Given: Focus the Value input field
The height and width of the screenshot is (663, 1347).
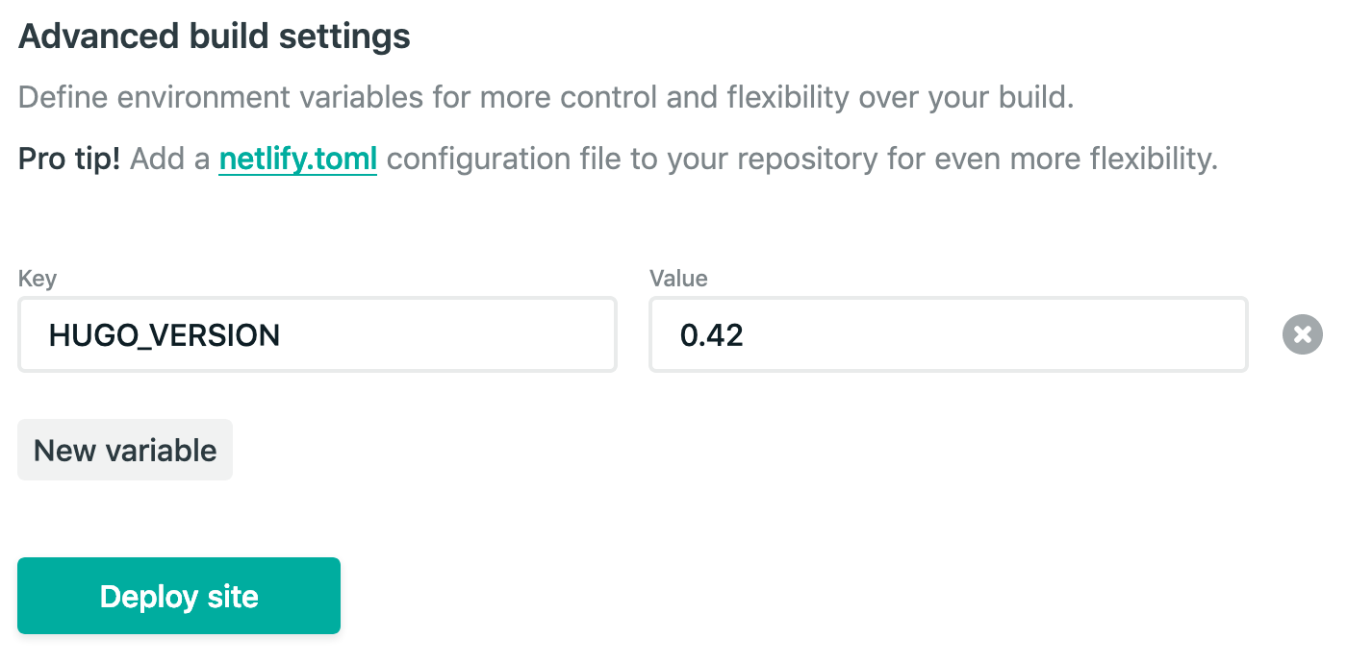Looking at the screenshot, I should (x=948, y=334).
